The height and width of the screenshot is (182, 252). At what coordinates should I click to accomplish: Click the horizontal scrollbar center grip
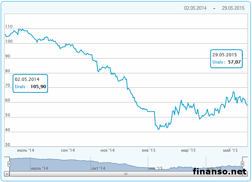(x=126, y=174)
